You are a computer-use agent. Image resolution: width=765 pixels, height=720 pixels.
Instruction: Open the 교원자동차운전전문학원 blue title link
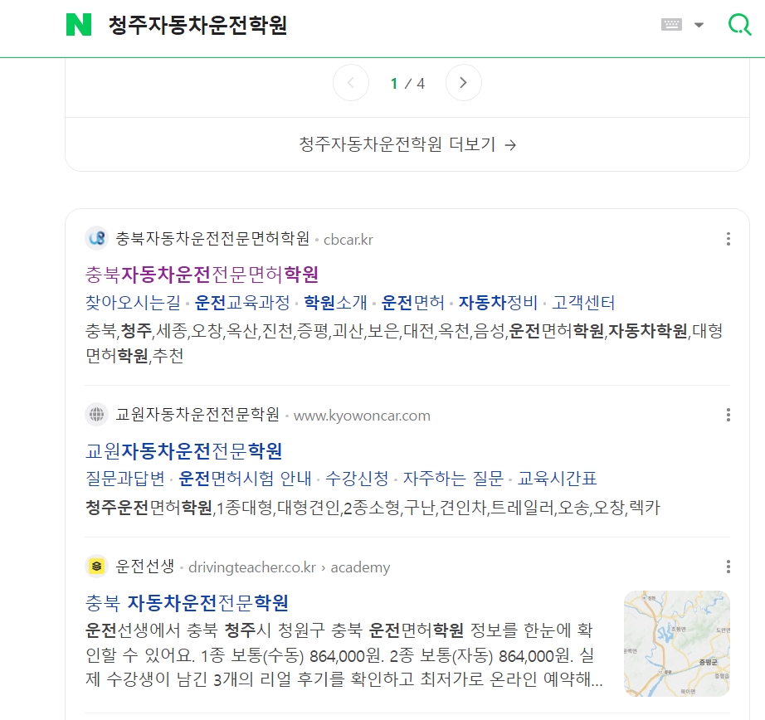coord(183,450)
